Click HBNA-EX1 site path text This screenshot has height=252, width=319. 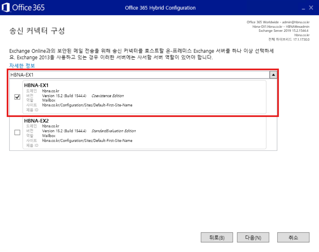(87, 105)
